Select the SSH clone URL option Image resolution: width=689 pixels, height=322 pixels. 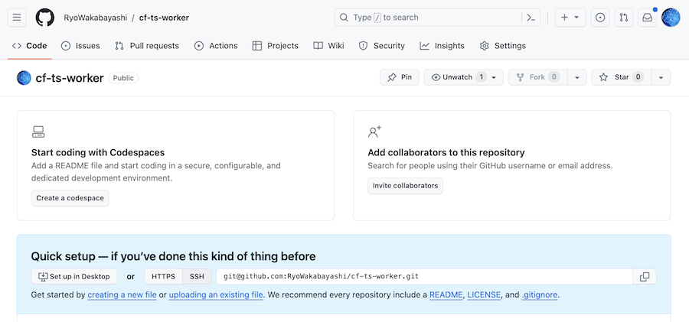197,277
